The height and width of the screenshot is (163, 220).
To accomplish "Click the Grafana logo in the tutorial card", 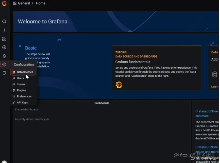I will [x=119, y=85].
